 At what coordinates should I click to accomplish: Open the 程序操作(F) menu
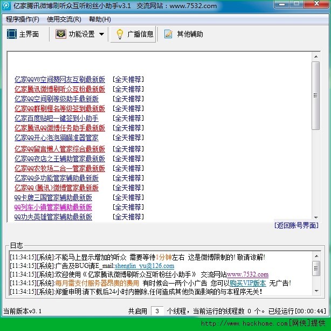tap(23, 19)
